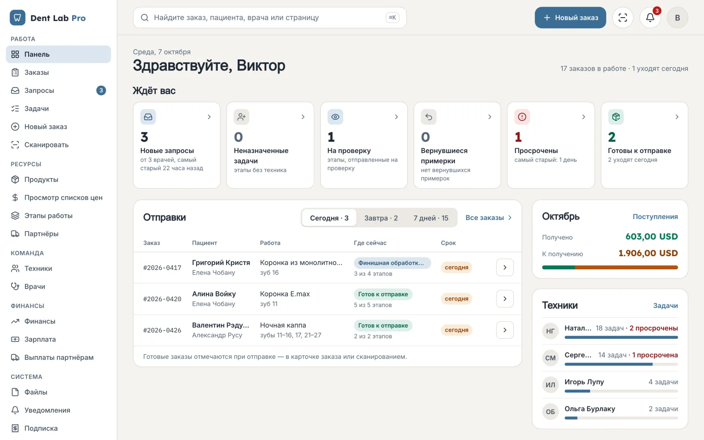Switch to 7 дней · 15 tab
Screen dimensions: 704x440
click(x=431, y=218)
